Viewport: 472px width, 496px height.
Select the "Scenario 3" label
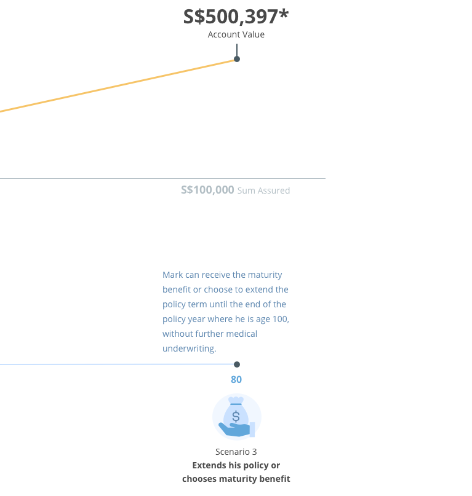pos(236,452)
